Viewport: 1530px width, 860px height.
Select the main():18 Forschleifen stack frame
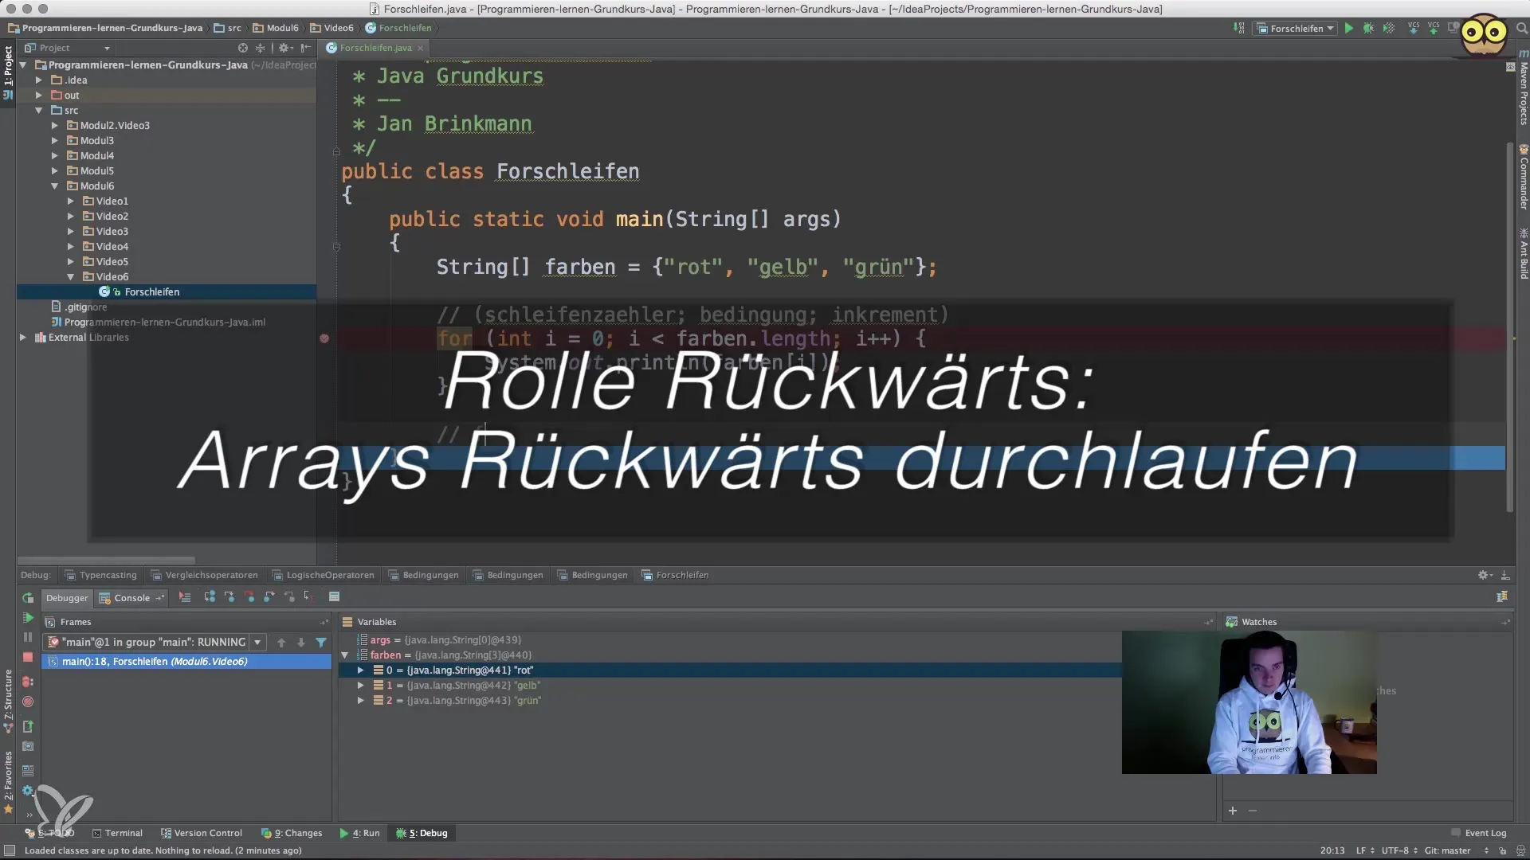pyautogui.click(x=186, y=662)
